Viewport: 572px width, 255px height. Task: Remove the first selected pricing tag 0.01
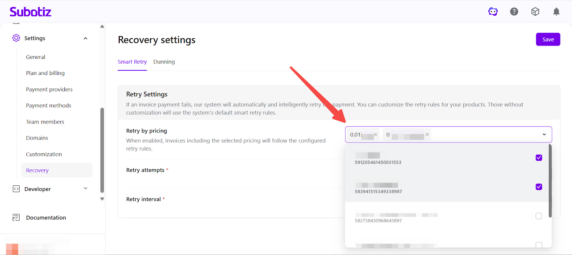point(375,135)
